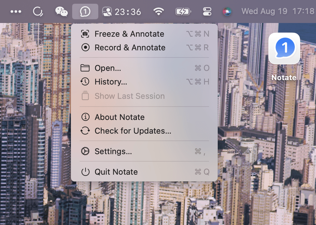
Task: Select Check for Updates... menu item
Action: click(144, 131)
